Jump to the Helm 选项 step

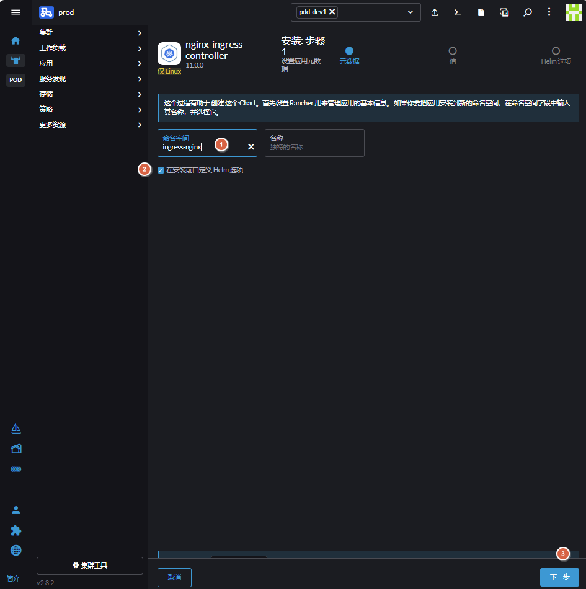point(556,51)
